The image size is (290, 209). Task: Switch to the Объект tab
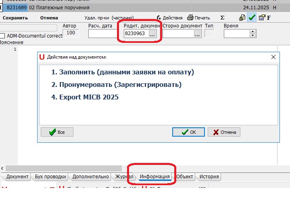pyautogui.click(x=184, y=177)
